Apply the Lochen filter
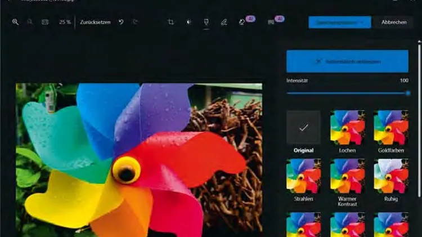 348,128
